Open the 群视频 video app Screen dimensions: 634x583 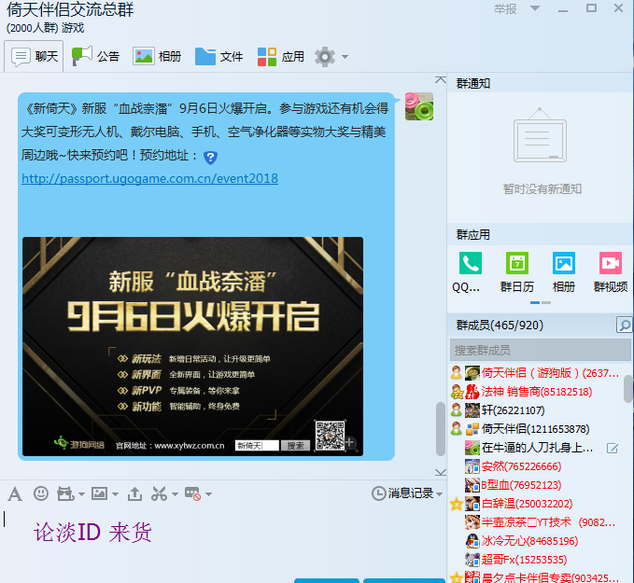tap(611, 263)
